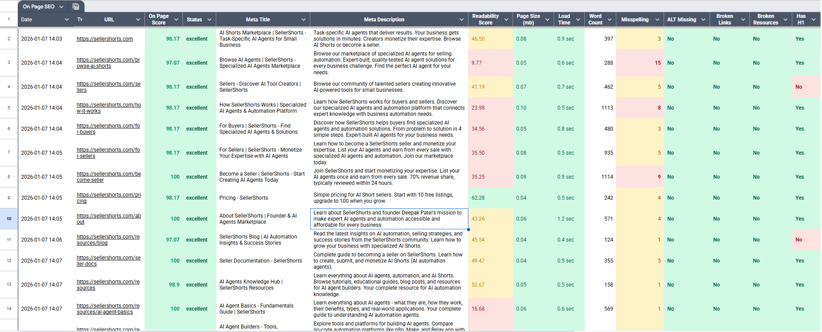Screen dimensions: 822x332
Task: Select the load time cell 0.4 sec
Action: (x=569, y=240)
